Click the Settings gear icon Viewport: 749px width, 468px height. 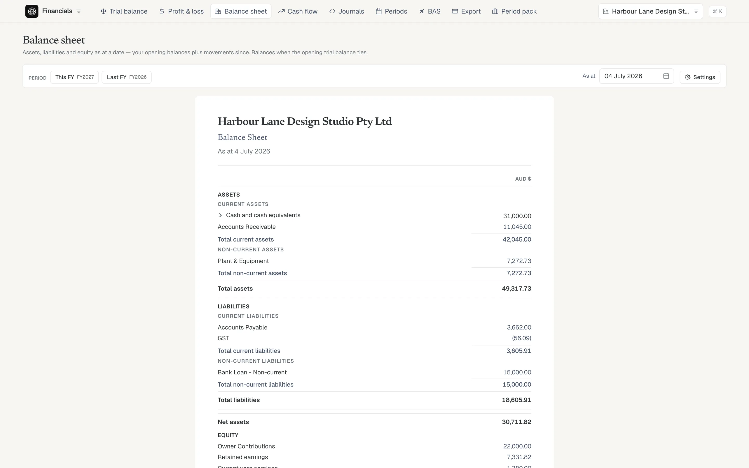687,77
